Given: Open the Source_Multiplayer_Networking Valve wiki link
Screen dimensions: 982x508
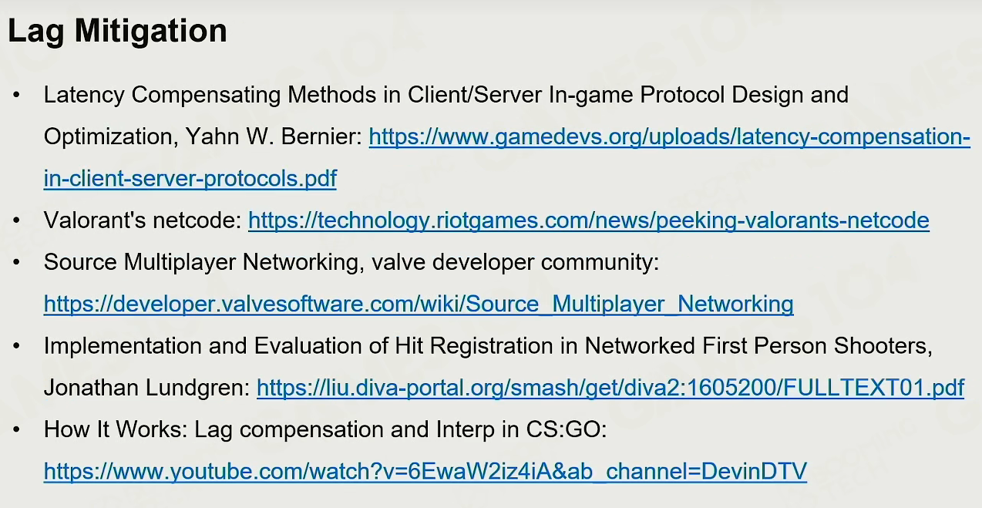Looking at the screenshot, I should [x=419, y=304].
